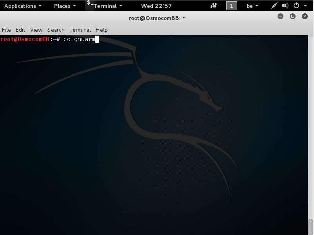Close the terminal window

[x=305, y=16]
